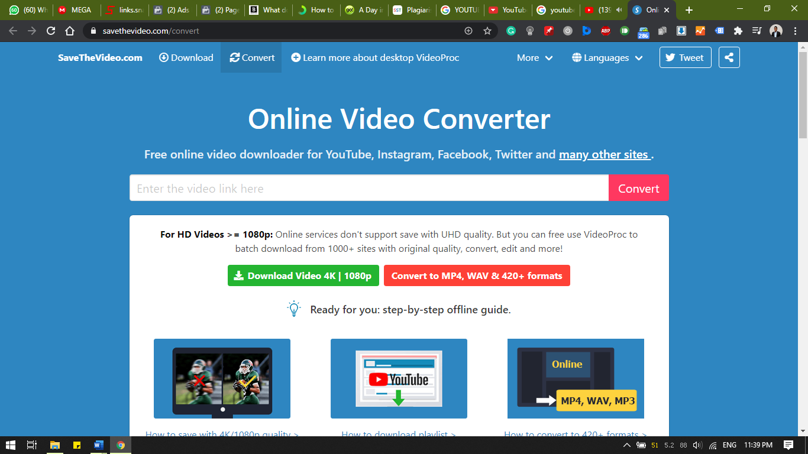Expand the More menu

pyautogui.click(x=535, y=58)
